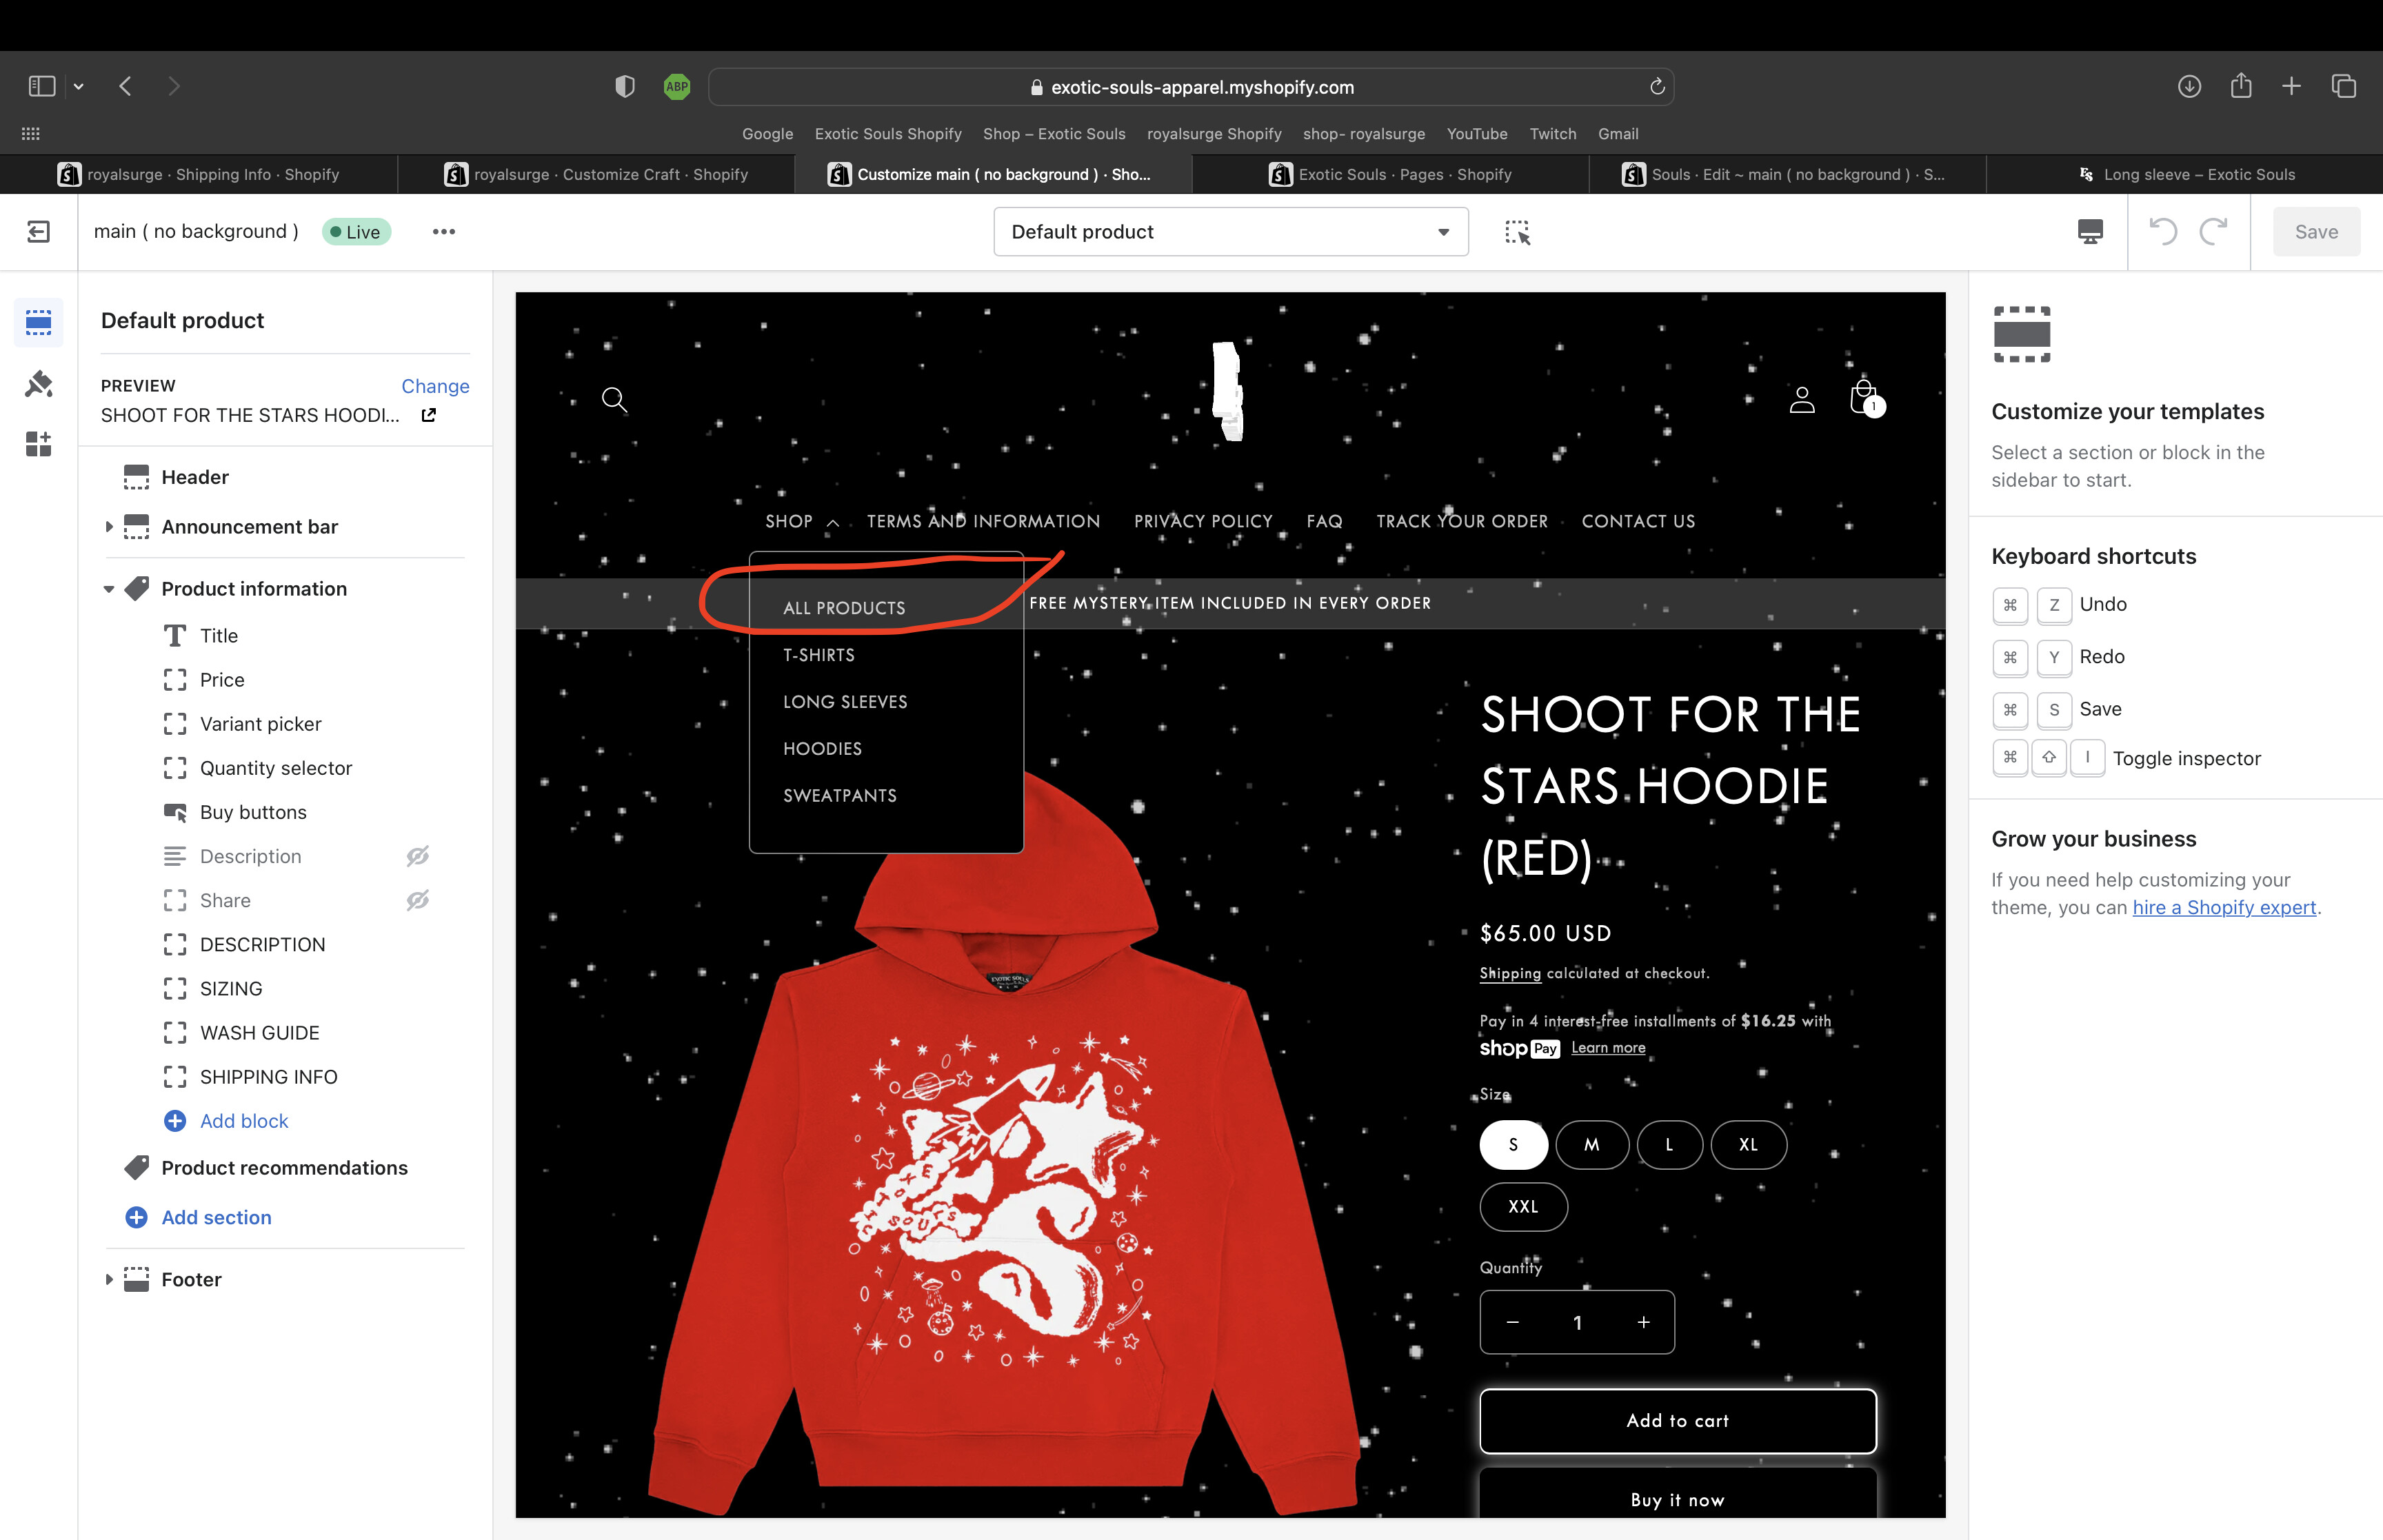Increase quantity with the plus button
The width and height of the screenshot is (2383, 1540).
[1643, 1322]
